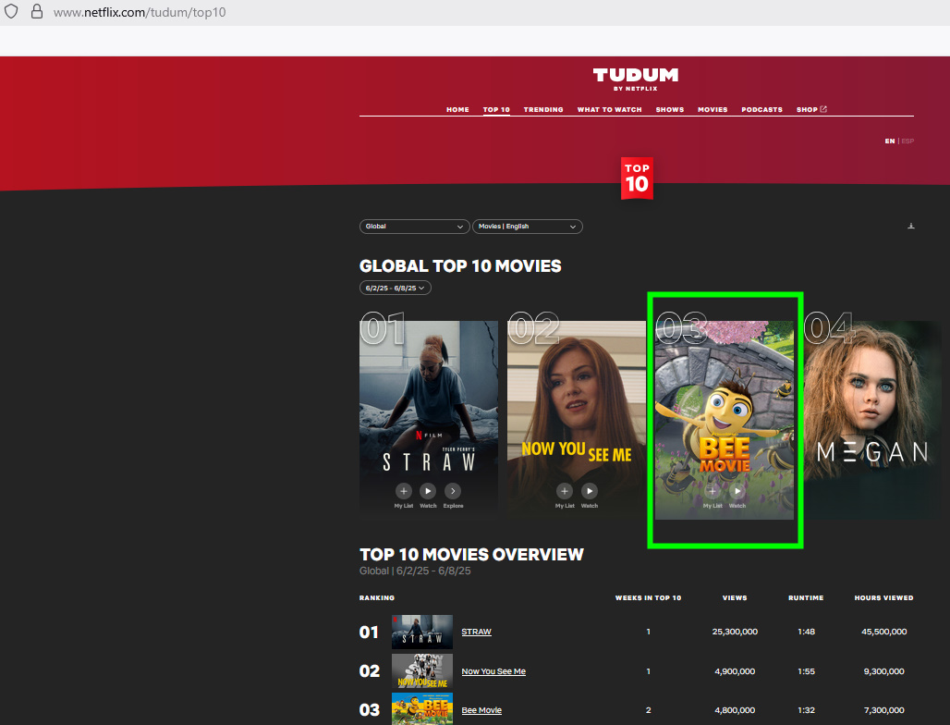Click the Weeks in Top 10 header

coord(649,597)
